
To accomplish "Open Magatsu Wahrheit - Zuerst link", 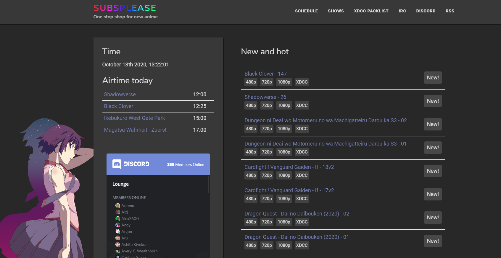I will (135, 130).
